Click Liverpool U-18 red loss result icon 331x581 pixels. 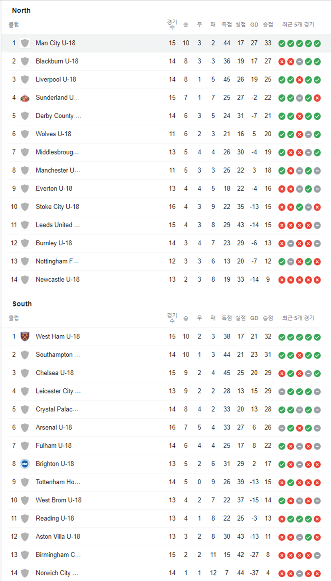[299, 80]
